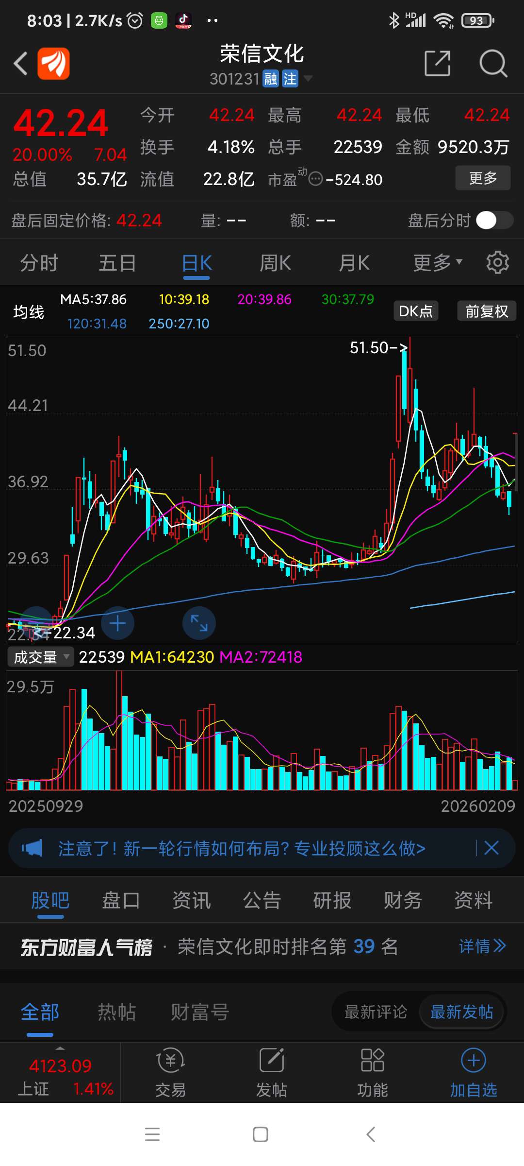Open stock search magnifier icon
The height and width of the screenshot is (1166, 524).
pyautogui.click(x=493, y=63)
